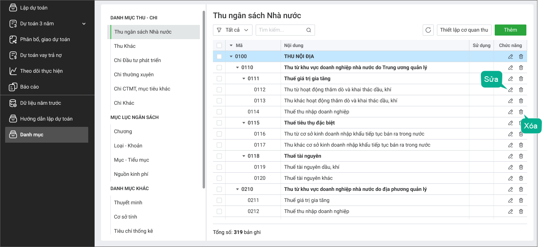Delete row 0114 using its trash icon
543x247 pixels.
521,112
